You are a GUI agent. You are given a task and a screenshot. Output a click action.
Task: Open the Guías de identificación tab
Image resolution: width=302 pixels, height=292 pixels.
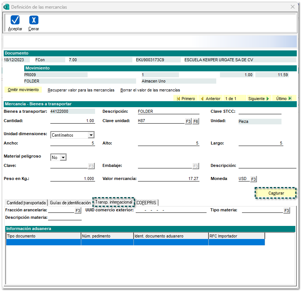click(x=70, y=203)
